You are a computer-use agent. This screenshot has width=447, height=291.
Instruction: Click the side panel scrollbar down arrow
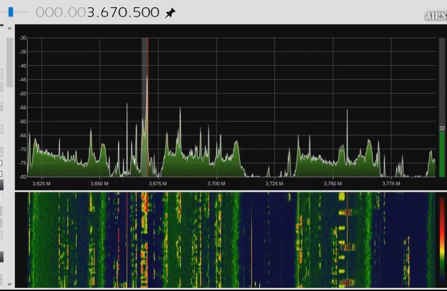tap(9, 284)
